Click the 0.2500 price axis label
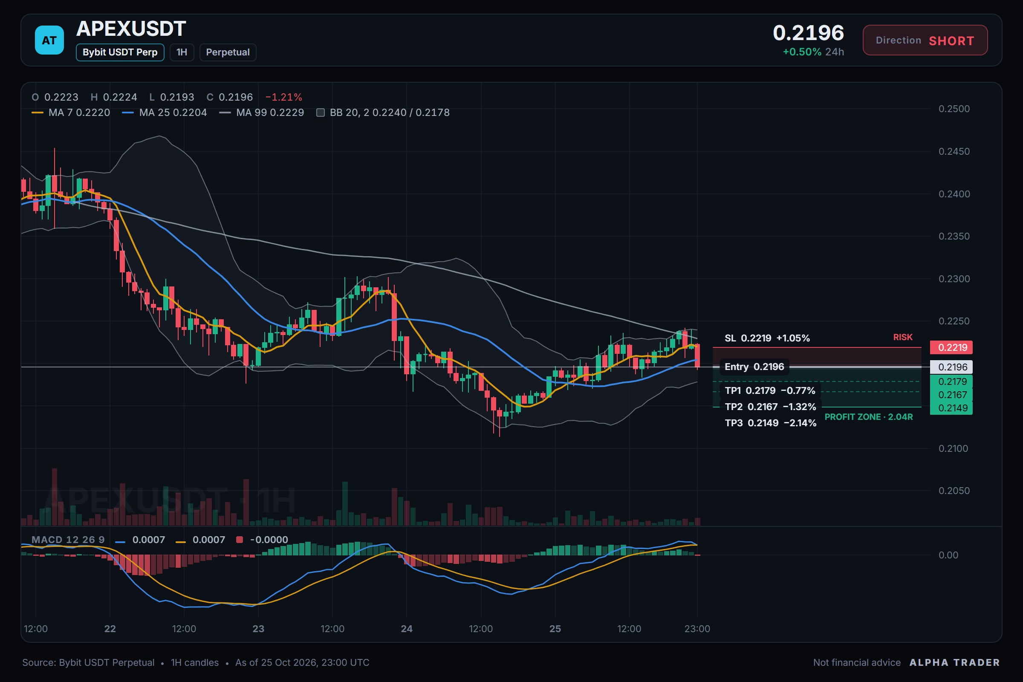The image size is (1023, 682). click(954, 109)
